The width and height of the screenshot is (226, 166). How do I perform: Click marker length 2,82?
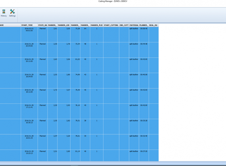[68, 121]
